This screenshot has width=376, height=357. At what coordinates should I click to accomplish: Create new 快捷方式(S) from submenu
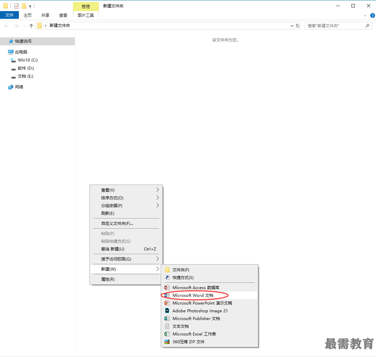tap(210, 277)
